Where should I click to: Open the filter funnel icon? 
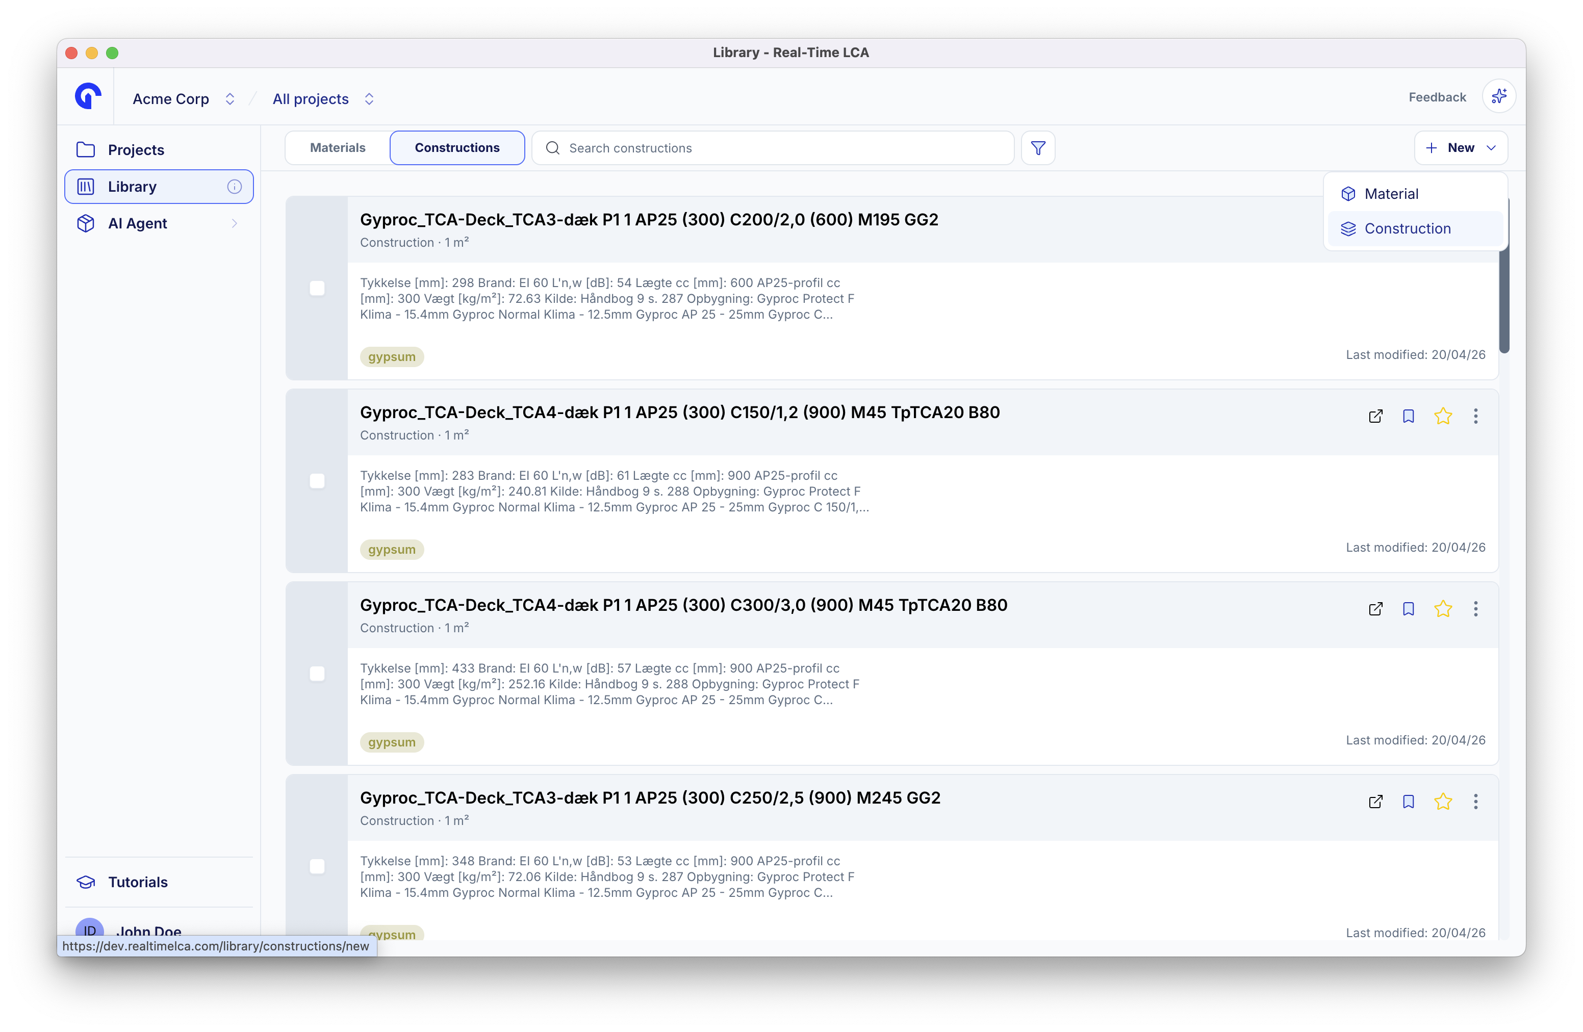tap(1038, 148)
